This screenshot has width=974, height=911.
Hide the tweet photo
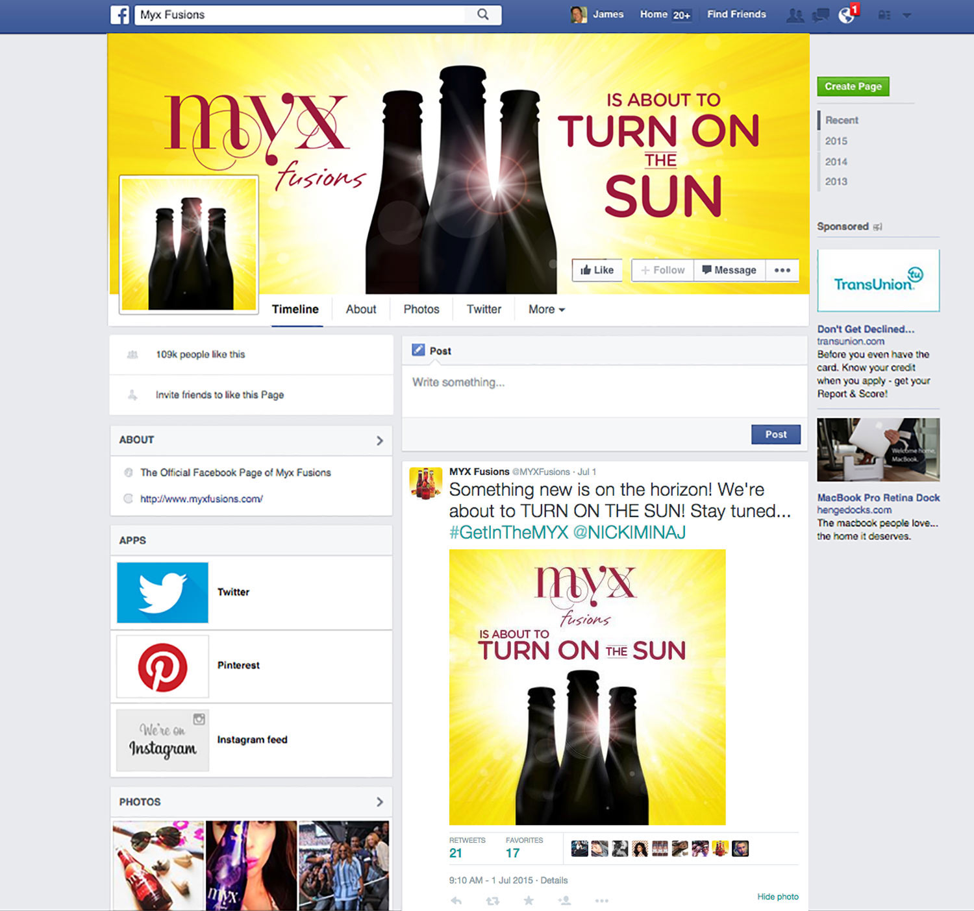pyautogui.click(x=777, y=897)
